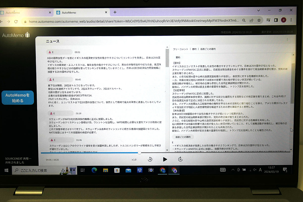Click the 01:16 timestamp

pos(79,113)
